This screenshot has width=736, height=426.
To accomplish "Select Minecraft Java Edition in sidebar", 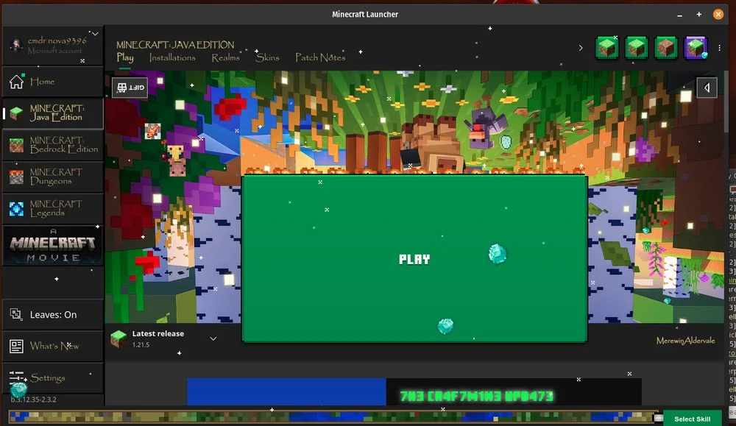I will 53,113.
